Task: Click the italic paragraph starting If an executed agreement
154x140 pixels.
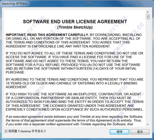Action: coord(74,120)
